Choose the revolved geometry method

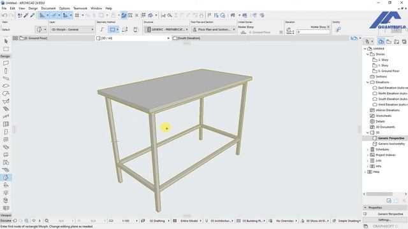136,29
